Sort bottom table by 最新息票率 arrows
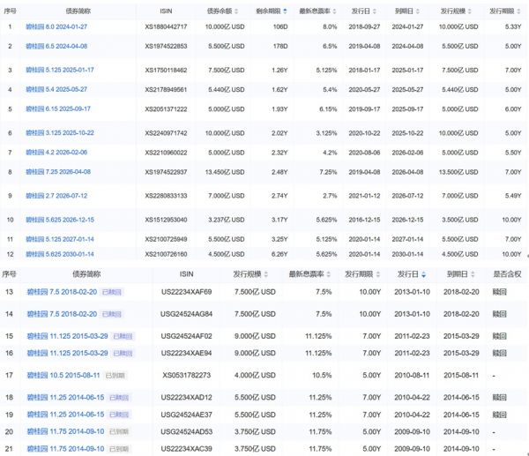This screenshot has height=456, width=529. [x=328, y=274]
